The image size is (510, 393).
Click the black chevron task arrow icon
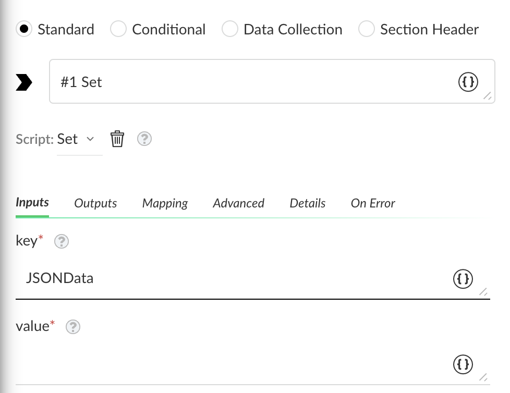(x=24, y=82)
